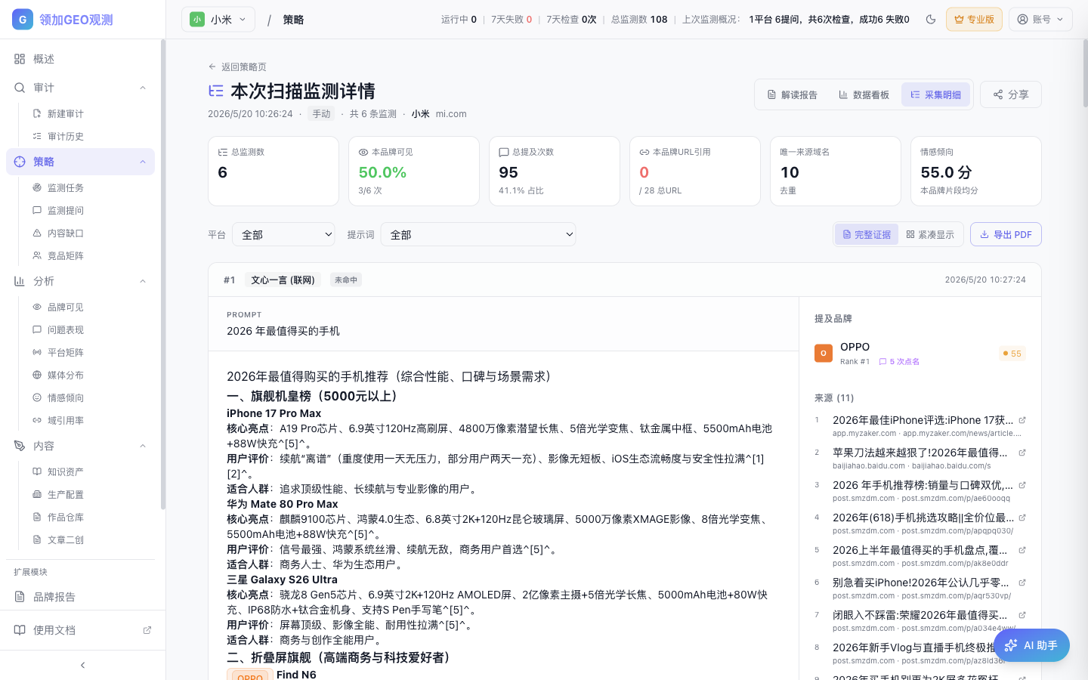
Task: Click 导出 PDF button
Action: coord(1006,234)
